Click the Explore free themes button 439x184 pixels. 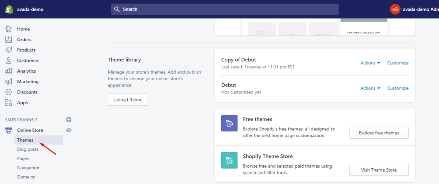pyautogui.click(x=379, y=133)
